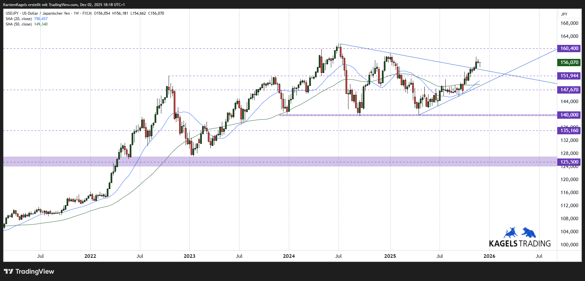585x281 pixels.
Task: Click the 160,400 resistance price label
Action: click(x=569, y=48)
